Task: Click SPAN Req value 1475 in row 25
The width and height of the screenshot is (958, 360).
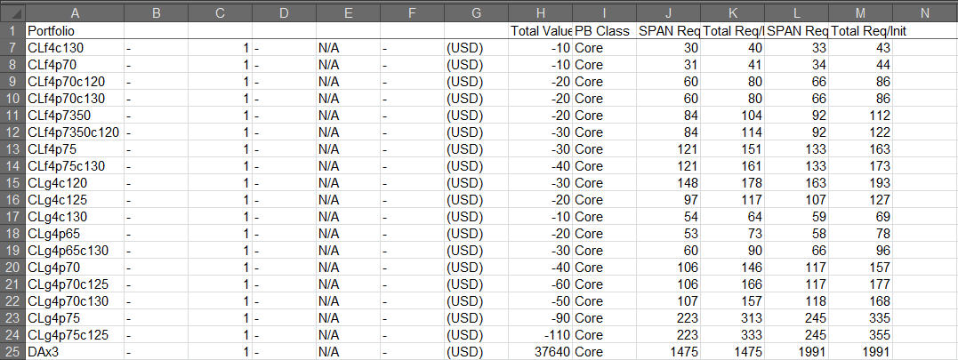Action: [668, 352]
